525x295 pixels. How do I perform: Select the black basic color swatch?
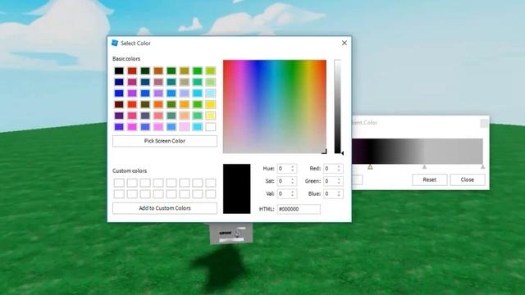tap(119, 70)
